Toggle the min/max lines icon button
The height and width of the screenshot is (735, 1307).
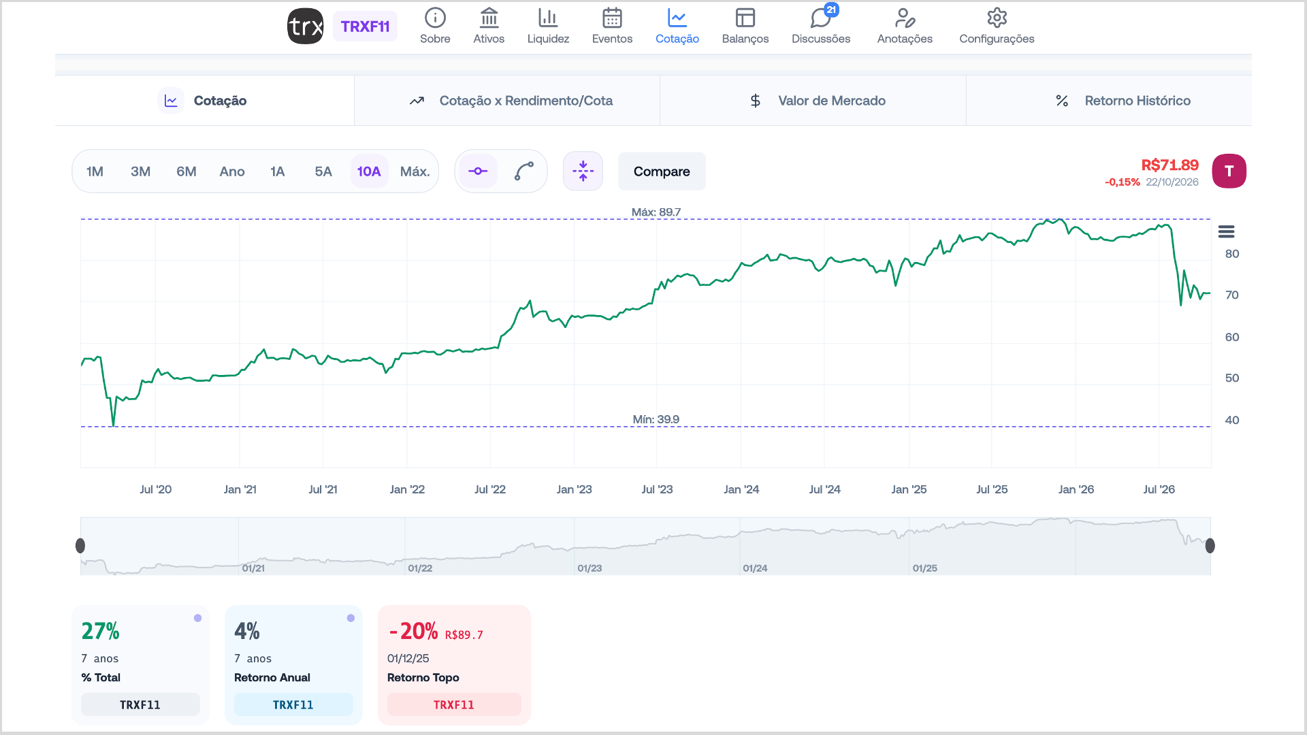(x=583, y=171)
